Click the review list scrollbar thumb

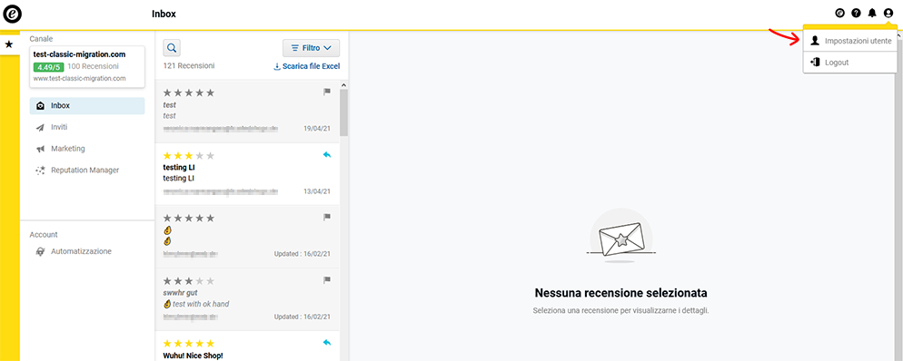pos(343,112)
